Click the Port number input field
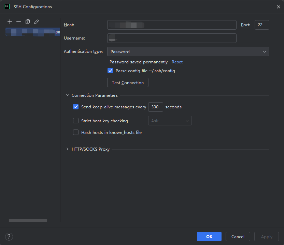 [x=261, y=25]
